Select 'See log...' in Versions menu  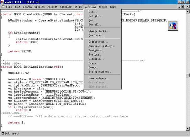click(x=96, y=55)
